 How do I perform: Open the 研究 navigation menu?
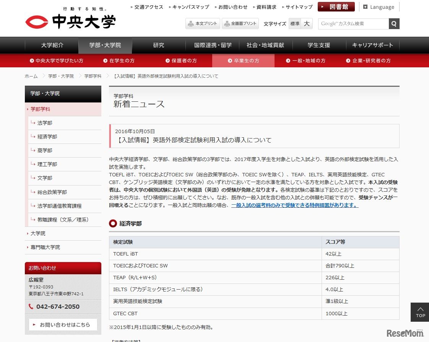coord(158,45)
